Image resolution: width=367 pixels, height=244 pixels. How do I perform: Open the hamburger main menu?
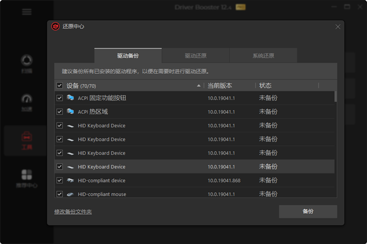(x=27, y=12)
